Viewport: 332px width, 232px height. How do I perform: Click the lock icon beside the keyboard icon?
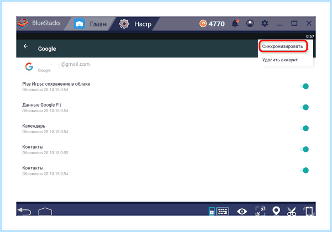coord(211,211)
